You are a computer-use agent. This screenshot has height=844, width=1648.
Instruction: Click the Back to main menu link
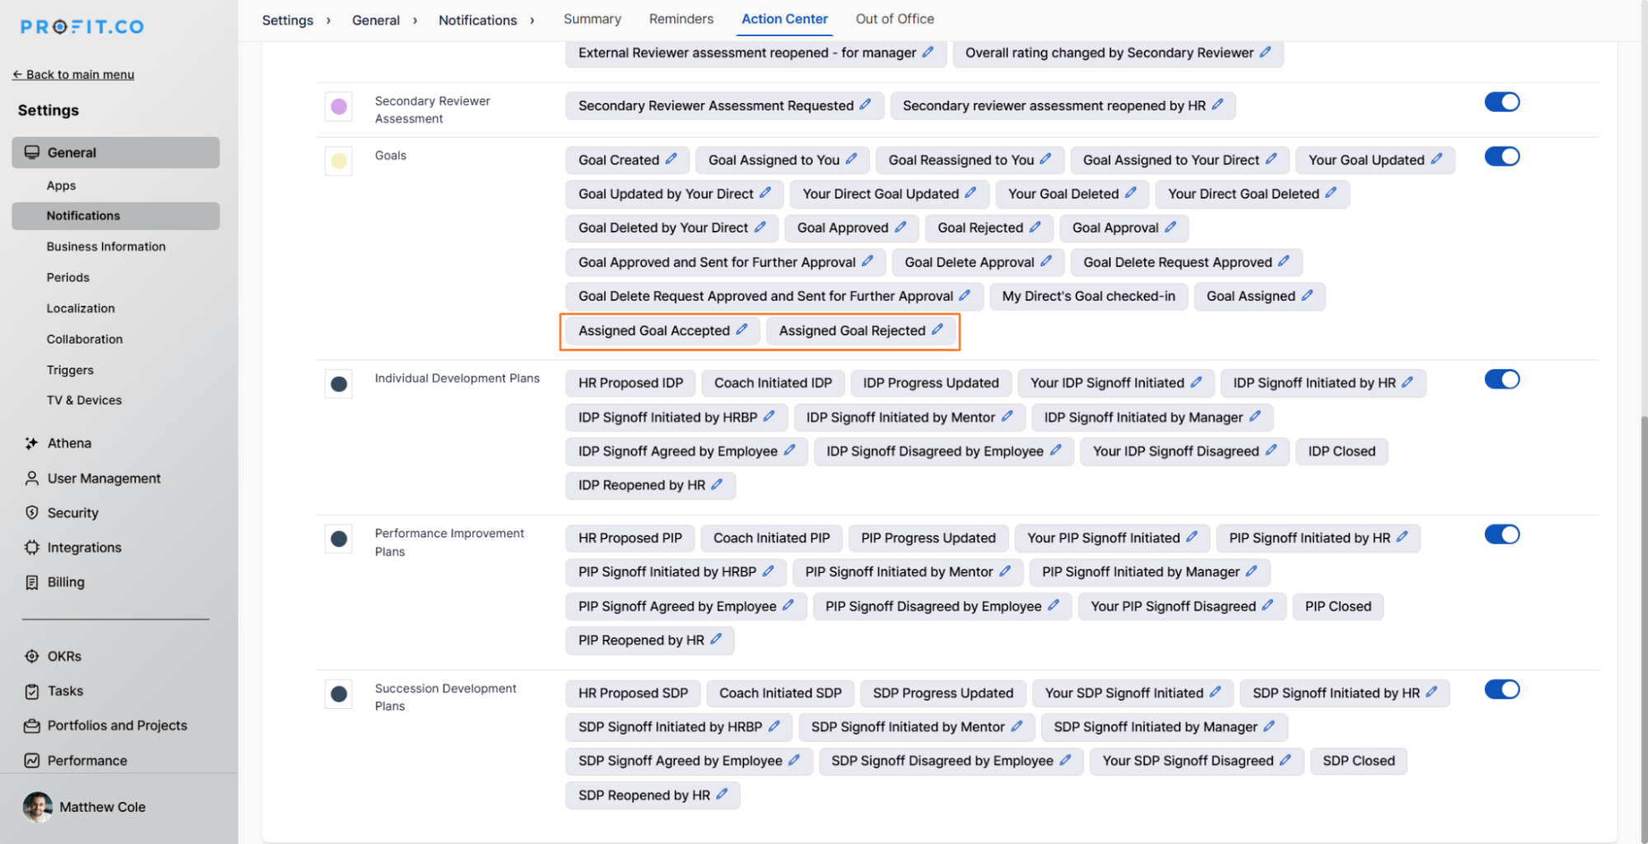tap(73, 74)
